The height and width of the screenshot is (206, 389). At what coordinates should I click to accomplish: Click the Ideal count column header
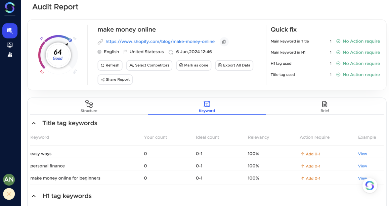207,137
